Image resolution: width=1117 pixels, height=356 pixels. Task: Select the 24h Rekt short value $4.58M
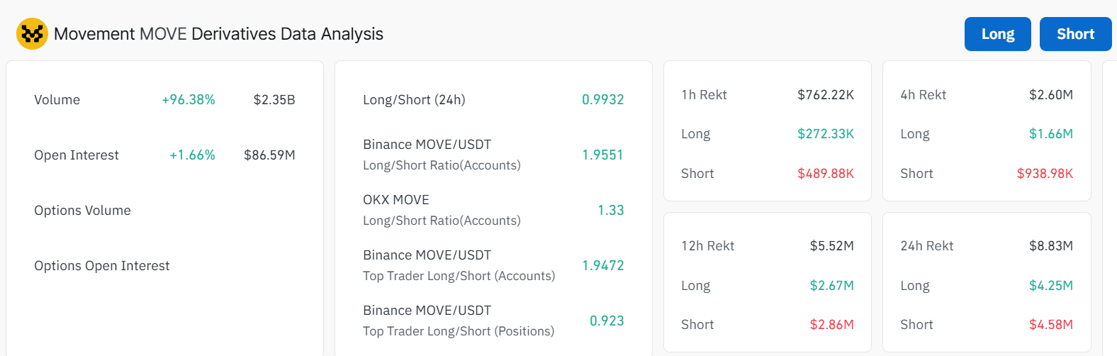[1051, 325]
